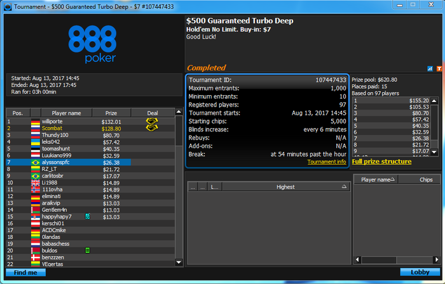
Task: Click the deal handshake icon for Scombat
Action: pyautogui.click(x=152, y=128)
